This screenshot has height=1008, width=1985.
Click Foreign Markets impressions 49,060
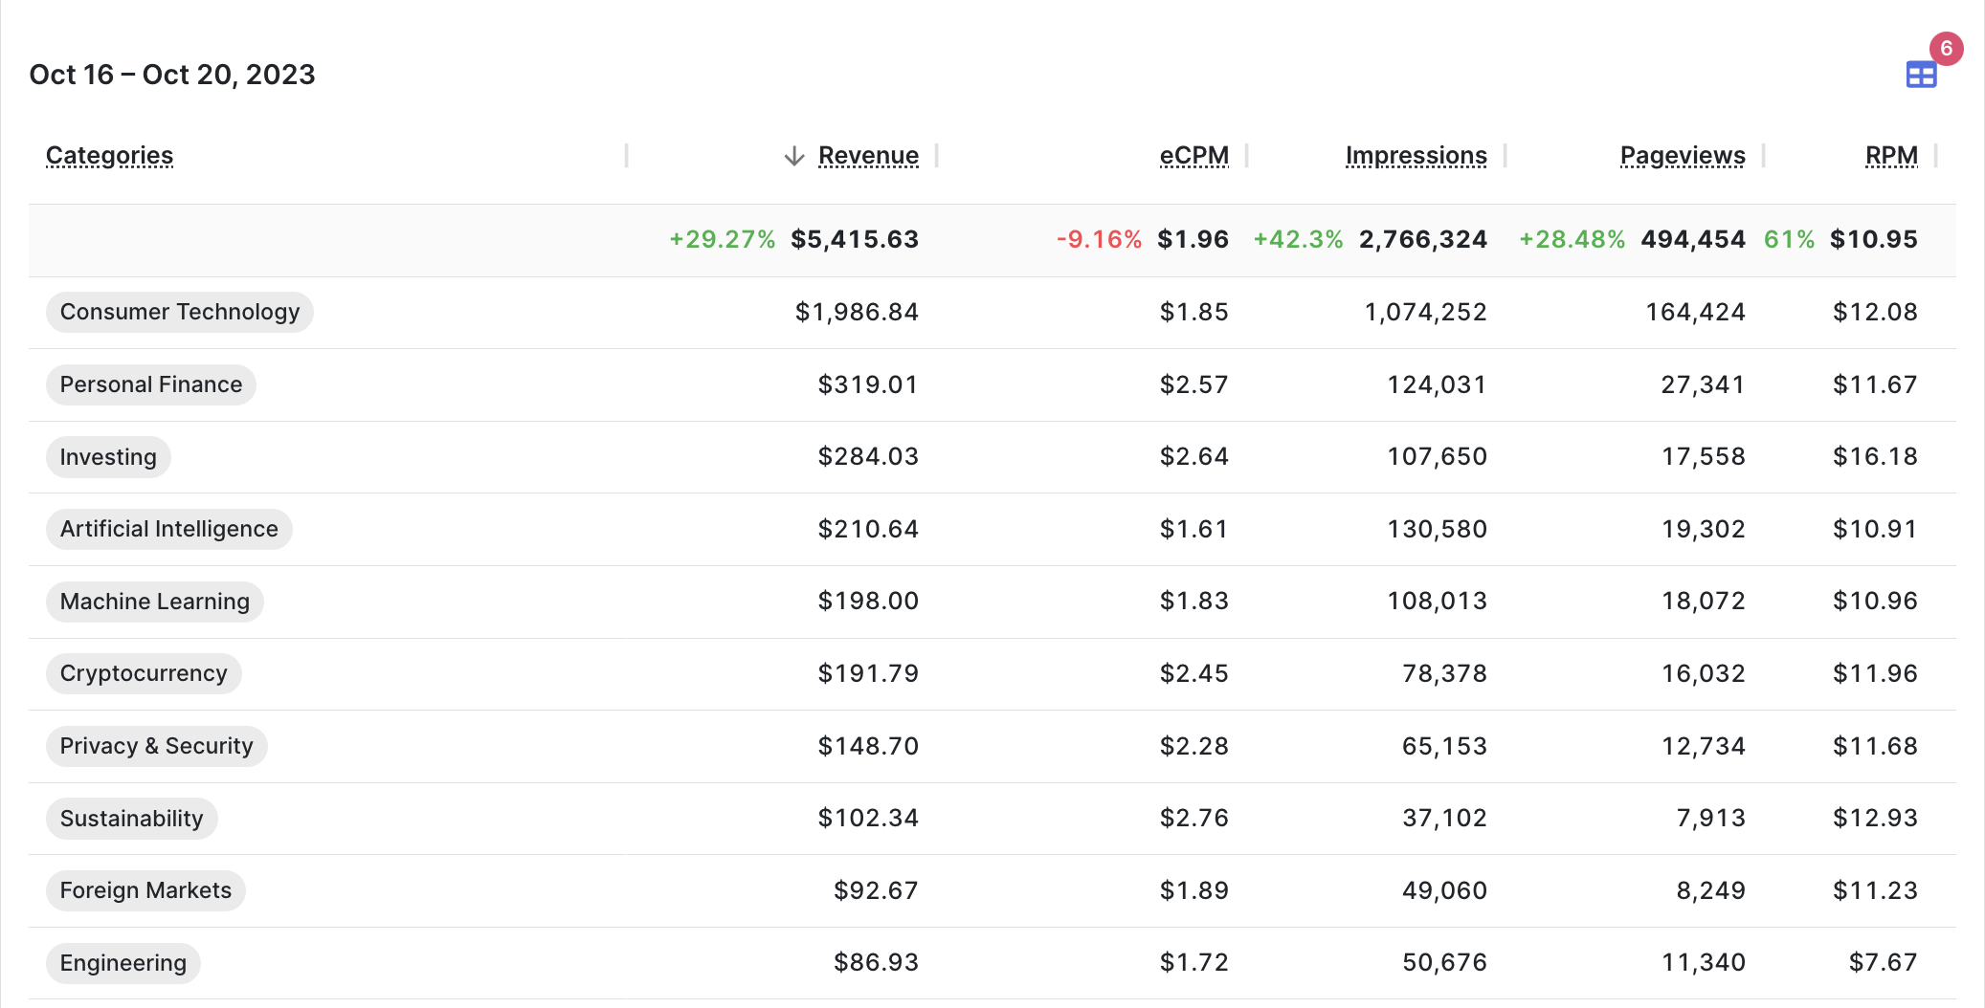(x=1445, y=890)
